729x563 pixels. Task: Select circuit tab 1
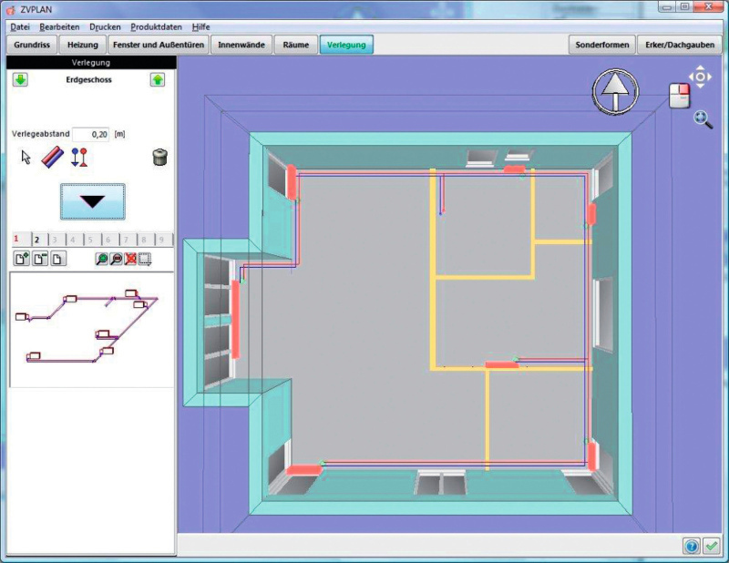point(16,239)
